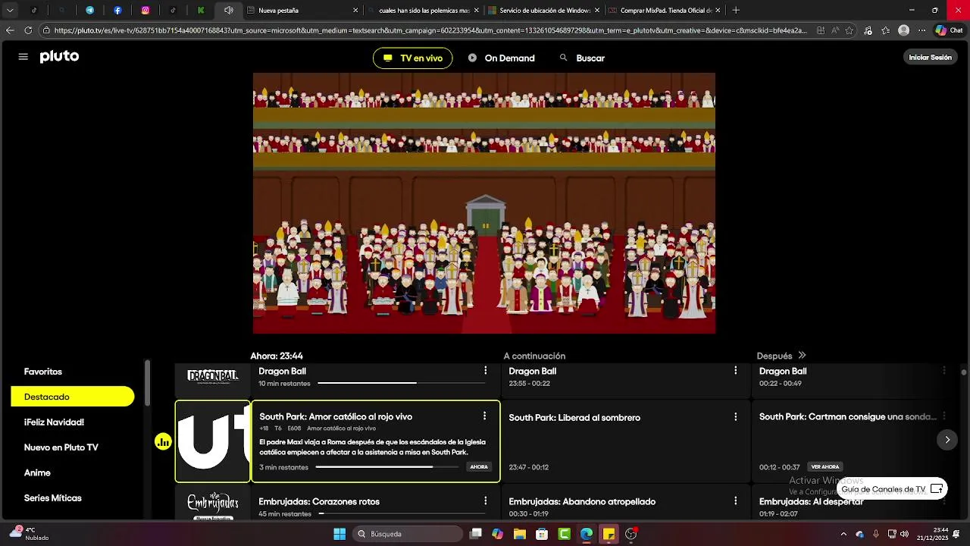This screenshot has height=546, width=970.
Task: Open options for current Dragon Ball program
Action: (486, 371)
